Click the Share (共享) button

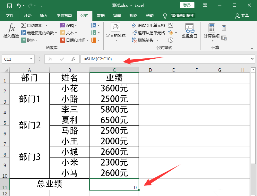242,16
